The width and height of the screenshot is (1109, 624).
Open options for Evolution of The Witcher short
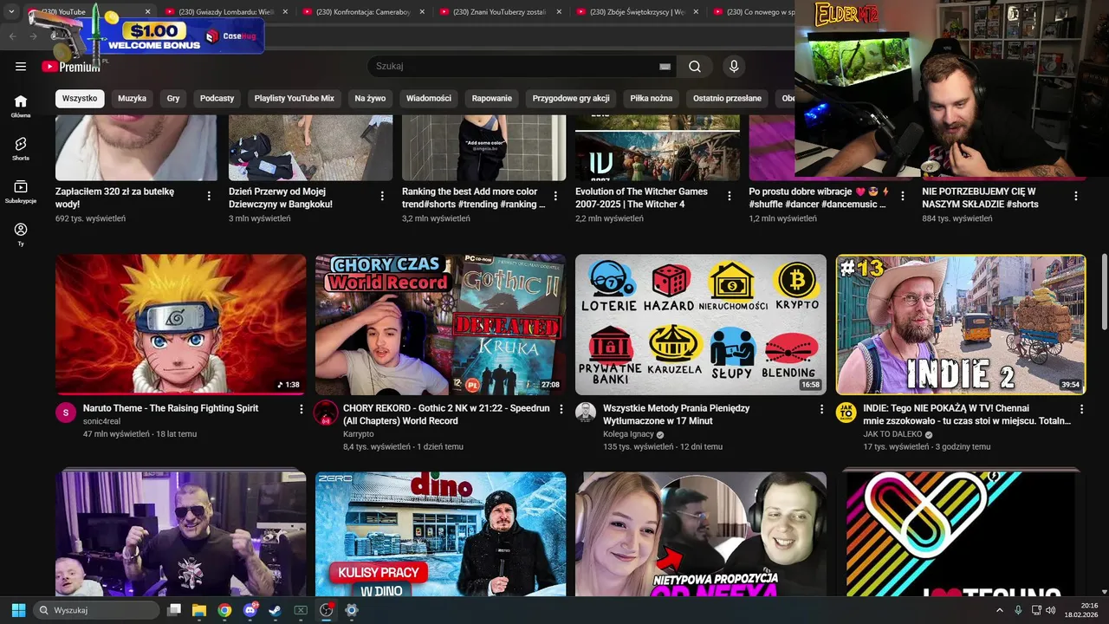(729, 196)
